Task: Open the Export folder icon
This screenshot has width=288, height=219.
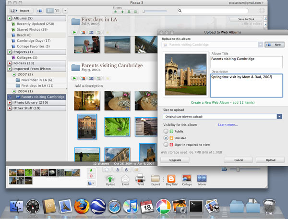Action: point(155,180)
